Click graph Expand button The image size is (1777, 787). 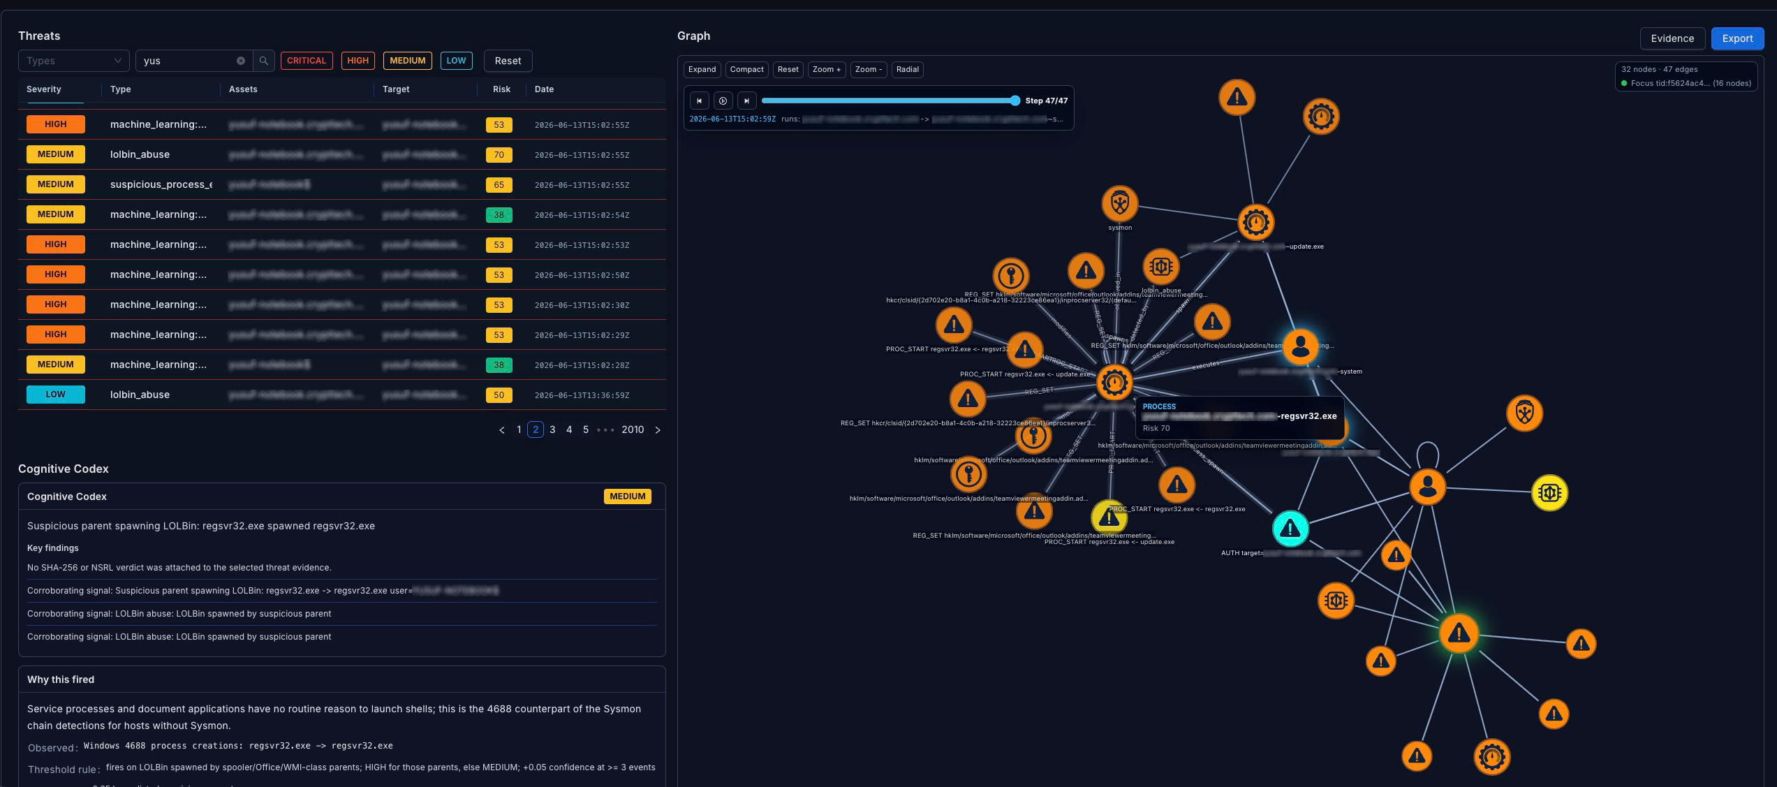click(x=702, y=69)
